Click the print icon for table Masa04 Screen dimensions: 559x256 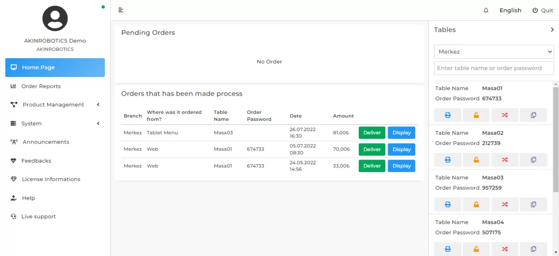coord(448,249)
